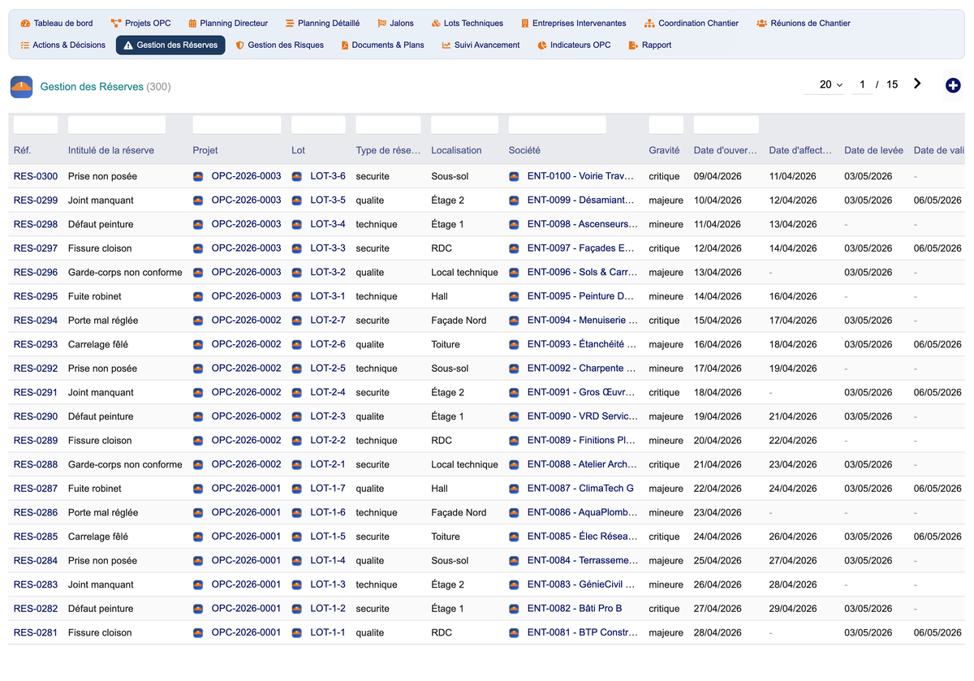Open company ENT-0087 - ClimaTech G link
Image resolution: width=974 pixels, height=681 pixels.
tap(580, 489)
